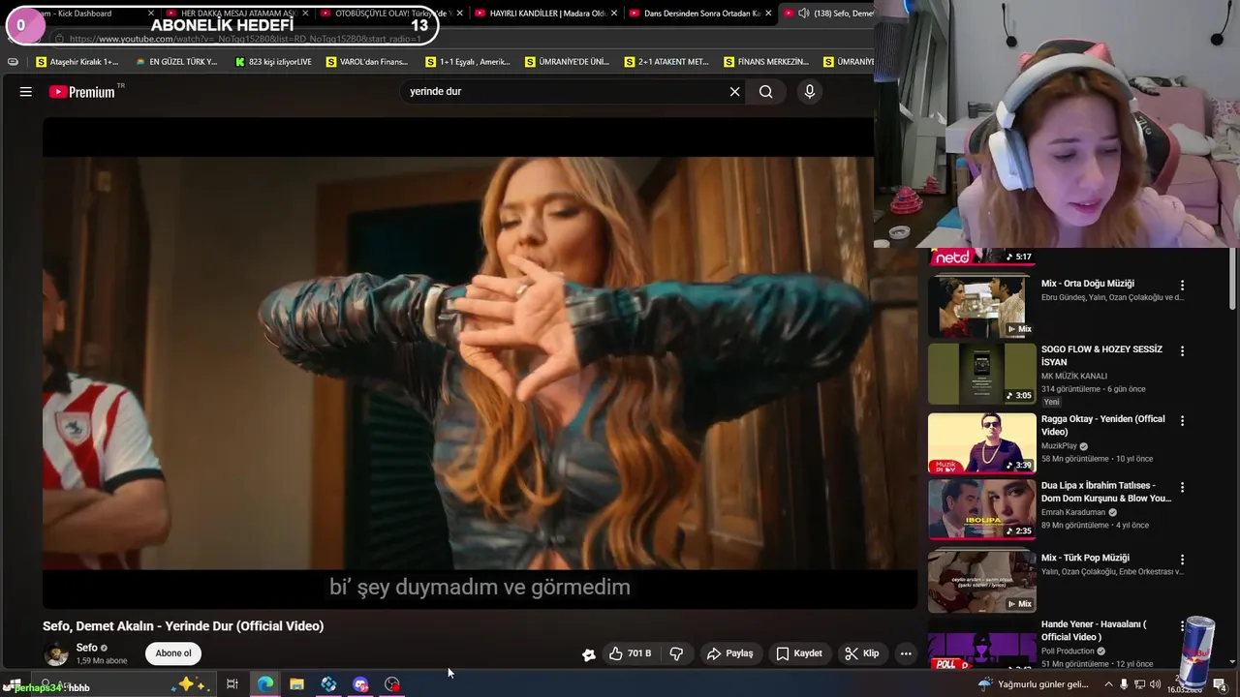The image size is (1240, 697).
Task: Save the video with Kaydet
Action: (x=798, y=653)
